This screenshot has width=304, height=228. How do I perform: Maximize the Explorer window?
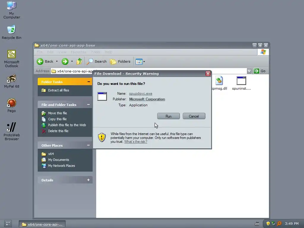[260, 45]
